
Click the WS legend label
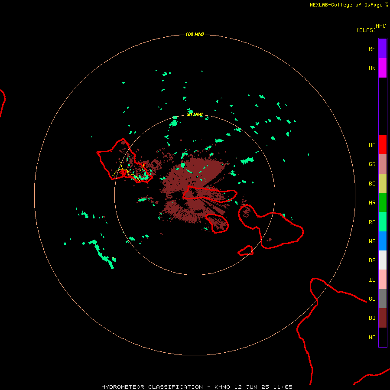[x=372, y=241]
